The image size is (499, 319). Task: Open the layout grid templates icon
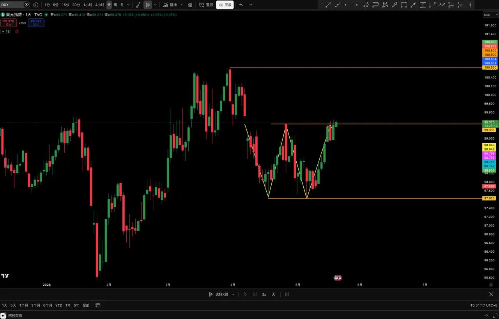tap(190, 5)
